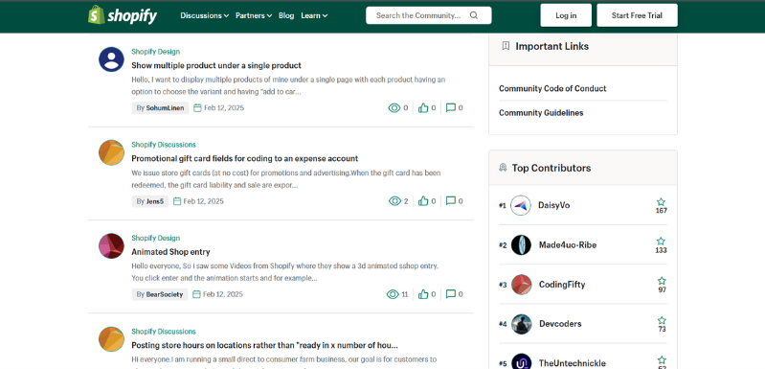Viewport: 765px width, 369px height.
Task: Click Shopify Design category above Animated Shop entry
Action: tap(156, 238)
